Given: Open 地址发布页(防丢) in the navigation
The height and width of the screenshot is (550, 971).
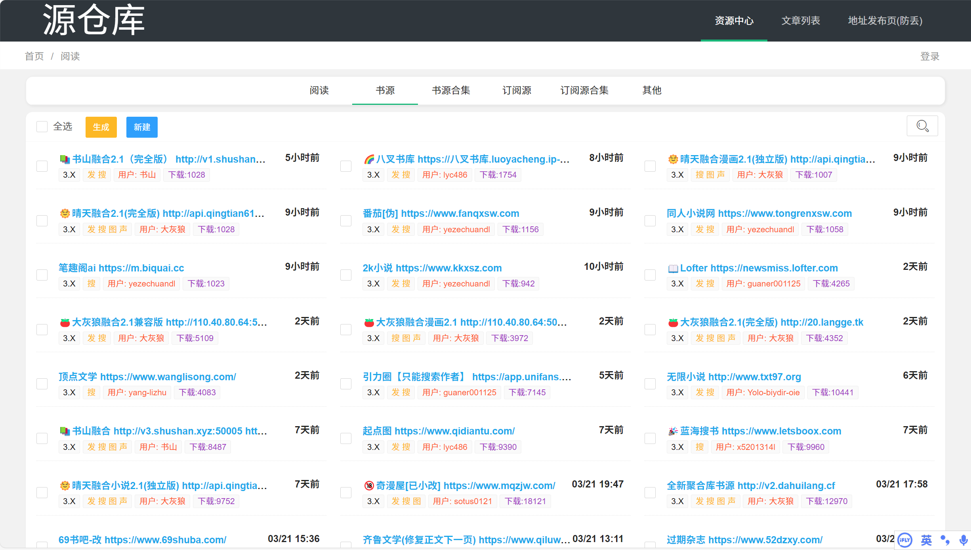Looking at the screenshot, I should 885,21.
